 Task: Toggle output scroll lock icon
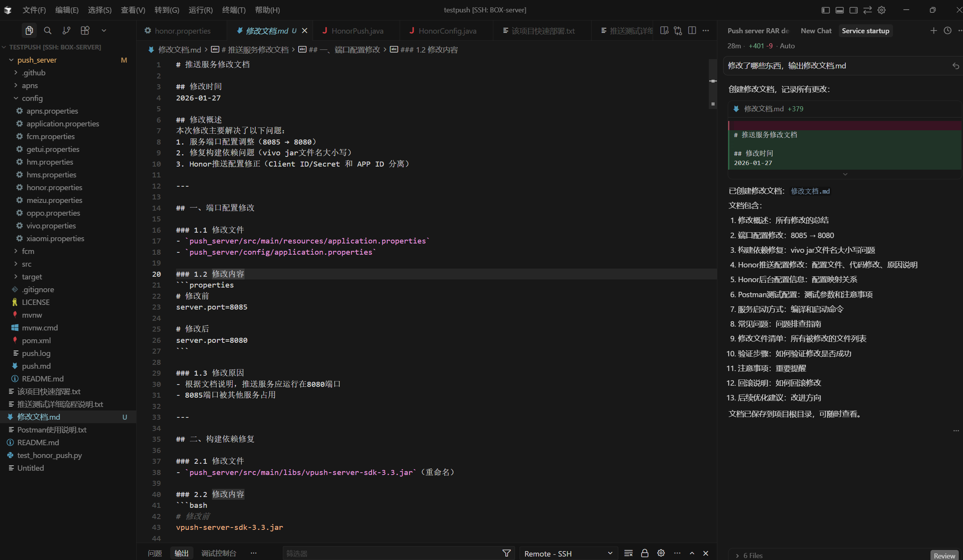click(x=645, y=553)
